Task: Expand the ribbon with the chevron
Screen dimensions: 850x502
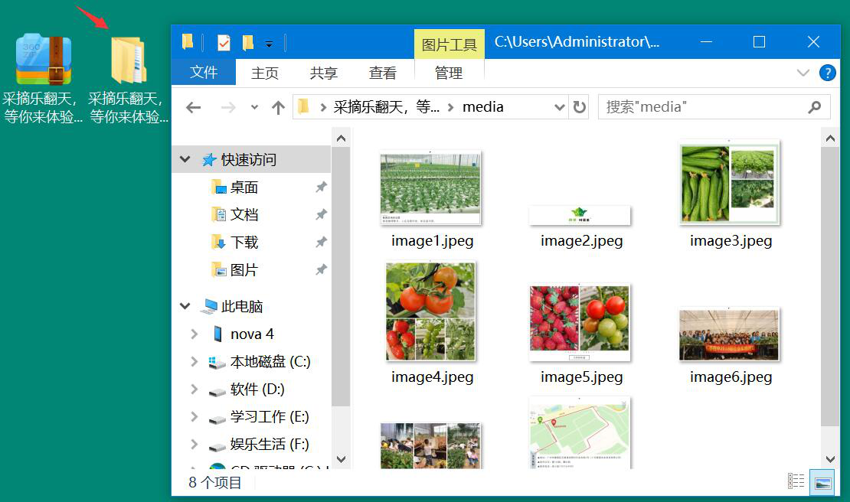Action: [x=803, y=73]
